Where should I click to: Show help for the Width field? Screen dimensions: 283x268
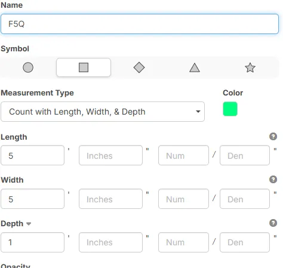point(273,180)
